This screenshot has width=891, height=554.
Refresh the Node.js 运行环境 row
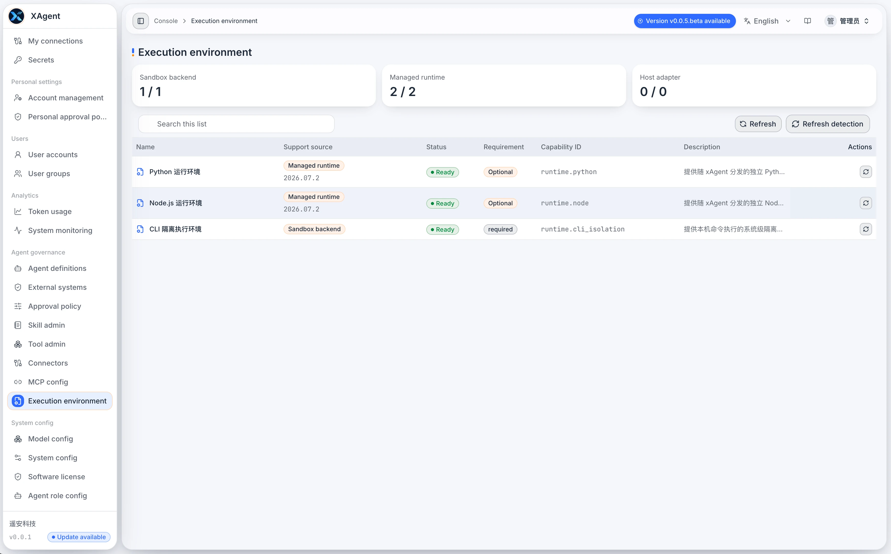(x=866, y=203)
